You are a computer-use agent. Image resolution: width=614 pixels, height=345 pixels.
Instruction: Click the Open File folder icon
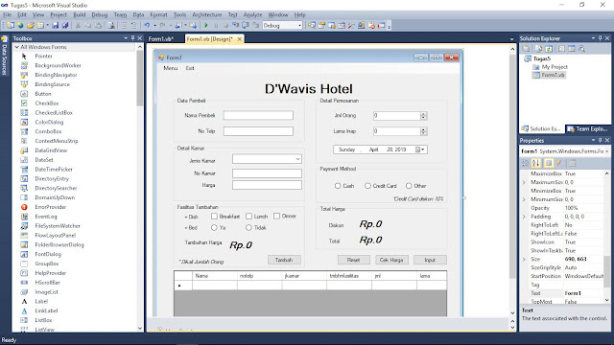[30, 26]
